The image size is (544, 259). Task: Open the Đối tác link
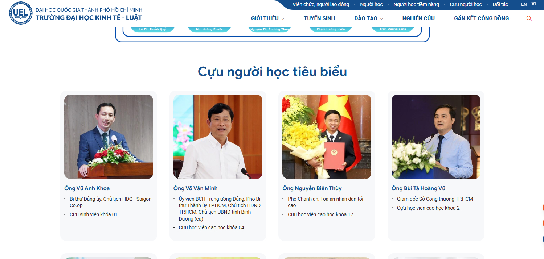[x=500, y=4]
